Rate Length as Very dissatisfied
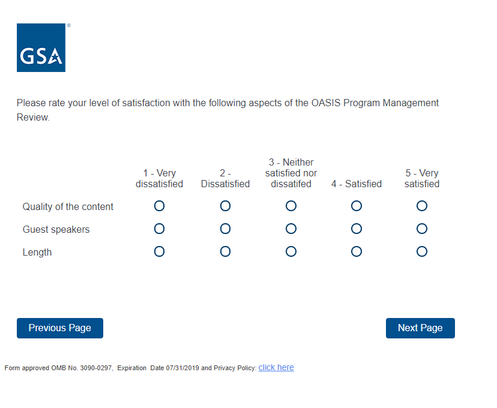 pos(159,251)
